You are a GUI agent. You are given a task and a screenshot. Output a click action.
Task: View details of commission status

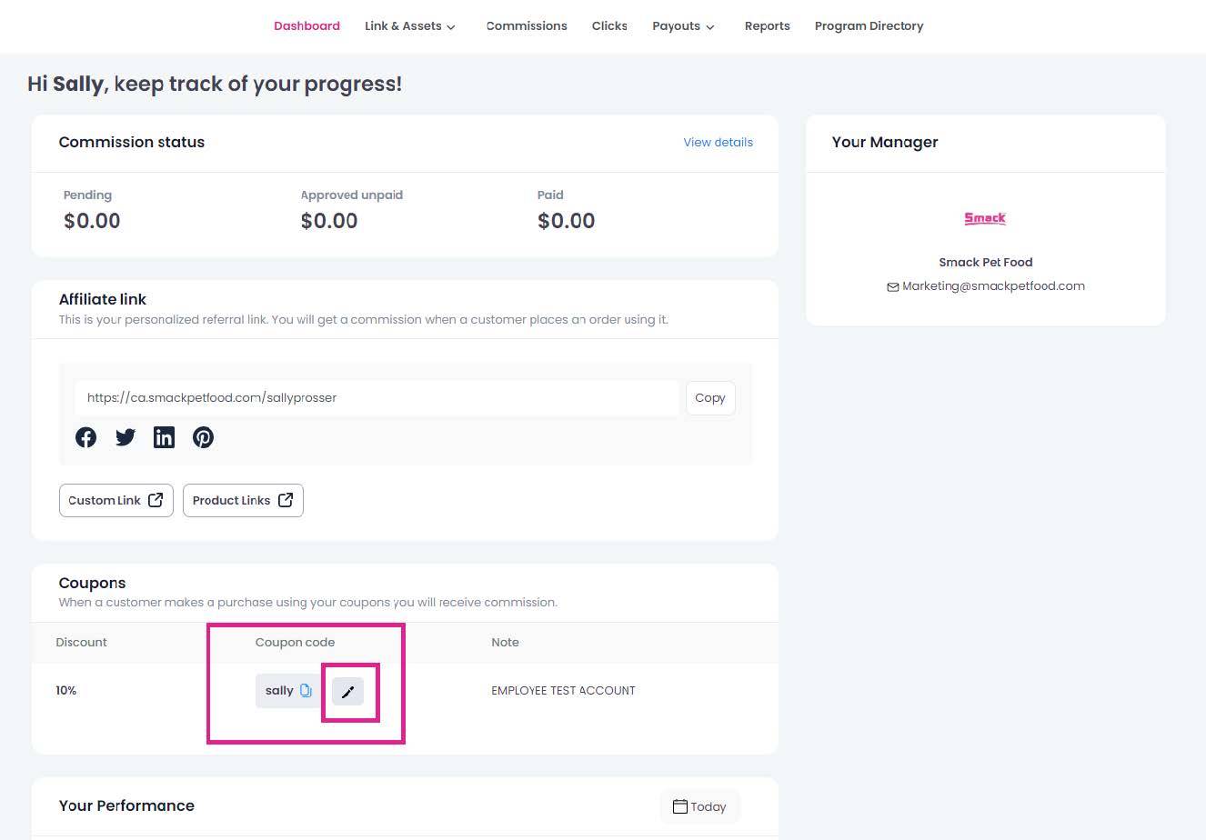coord(718,143)
